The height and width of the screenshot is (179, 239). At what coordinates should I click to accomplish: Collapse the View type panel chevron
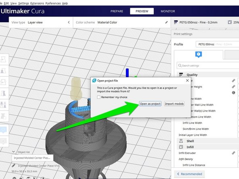[69, 23]
